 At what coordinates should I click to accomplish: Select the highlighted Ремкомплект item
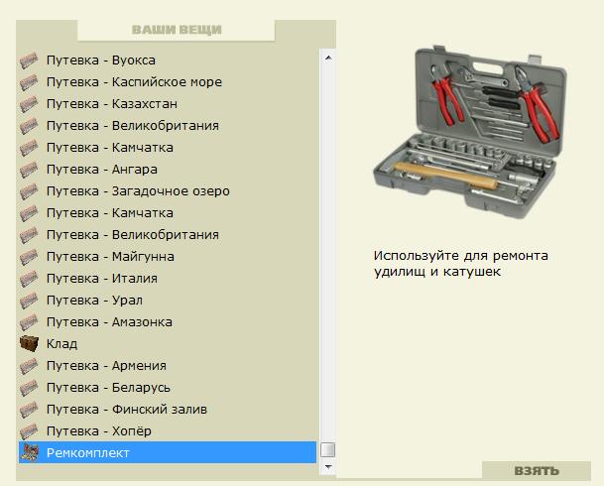tap(168, 452)
